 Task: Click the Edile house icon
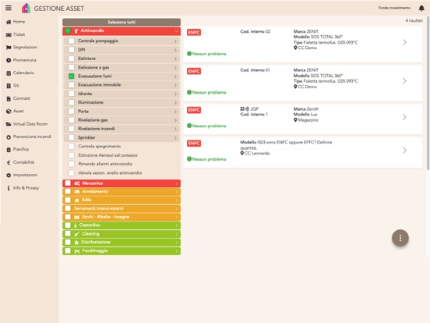(77, 200)
